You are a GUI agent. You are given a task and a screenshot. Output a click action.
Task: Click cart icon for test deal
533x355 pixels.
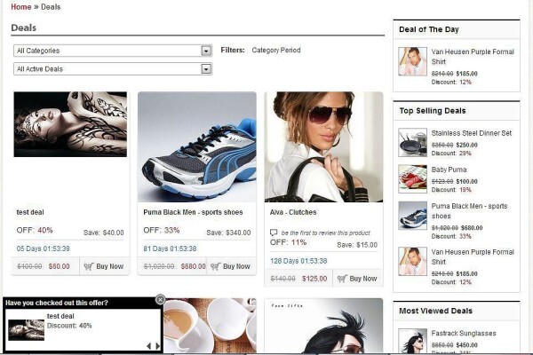pyautogui.click(x=89, y=266)
